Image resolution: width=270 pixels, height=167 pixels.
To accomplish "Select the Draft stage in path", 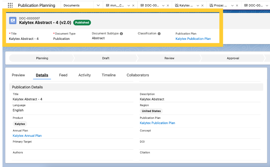I will click(106, 58).
